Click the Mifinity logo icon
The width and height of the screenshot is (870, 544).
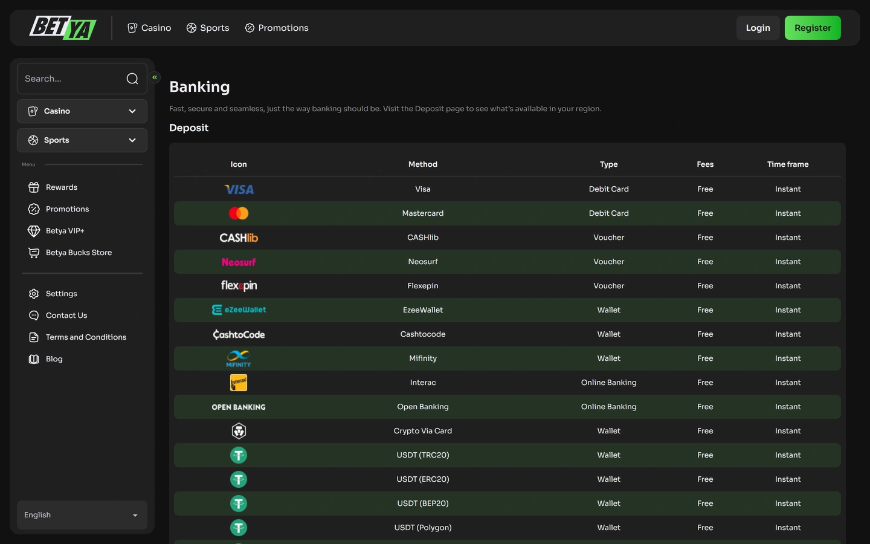coord(239,358)
